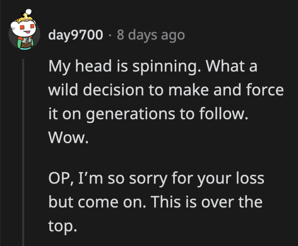This screenshot has height=246, width=298.
Task: Open the day9700 user profile link
Action: (x=76, y=35)
